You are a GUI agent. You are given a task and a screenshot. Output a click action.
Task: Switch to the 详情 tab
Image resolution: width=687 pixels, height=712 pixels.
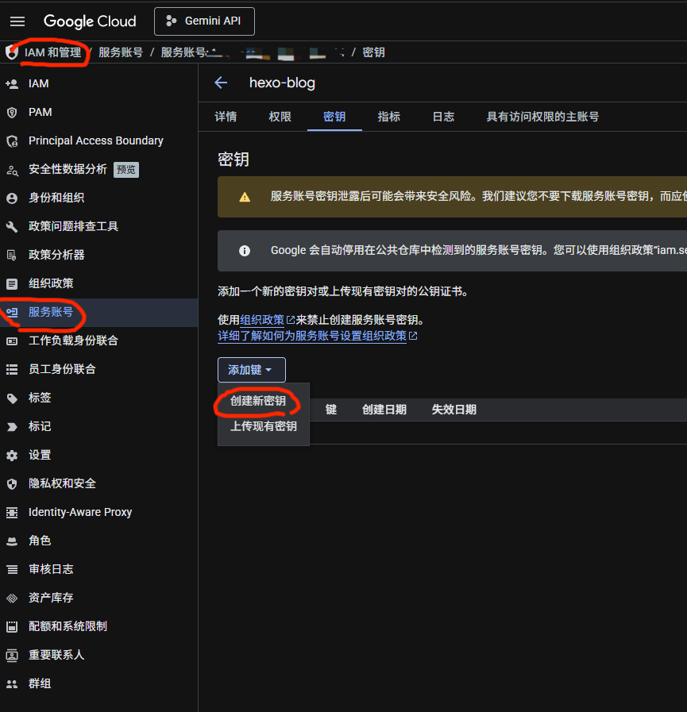point(226,116)
